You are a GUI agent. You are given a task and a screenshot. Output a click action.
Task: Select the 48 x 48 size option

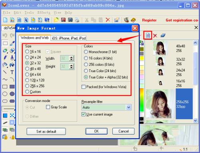(33, 69)
